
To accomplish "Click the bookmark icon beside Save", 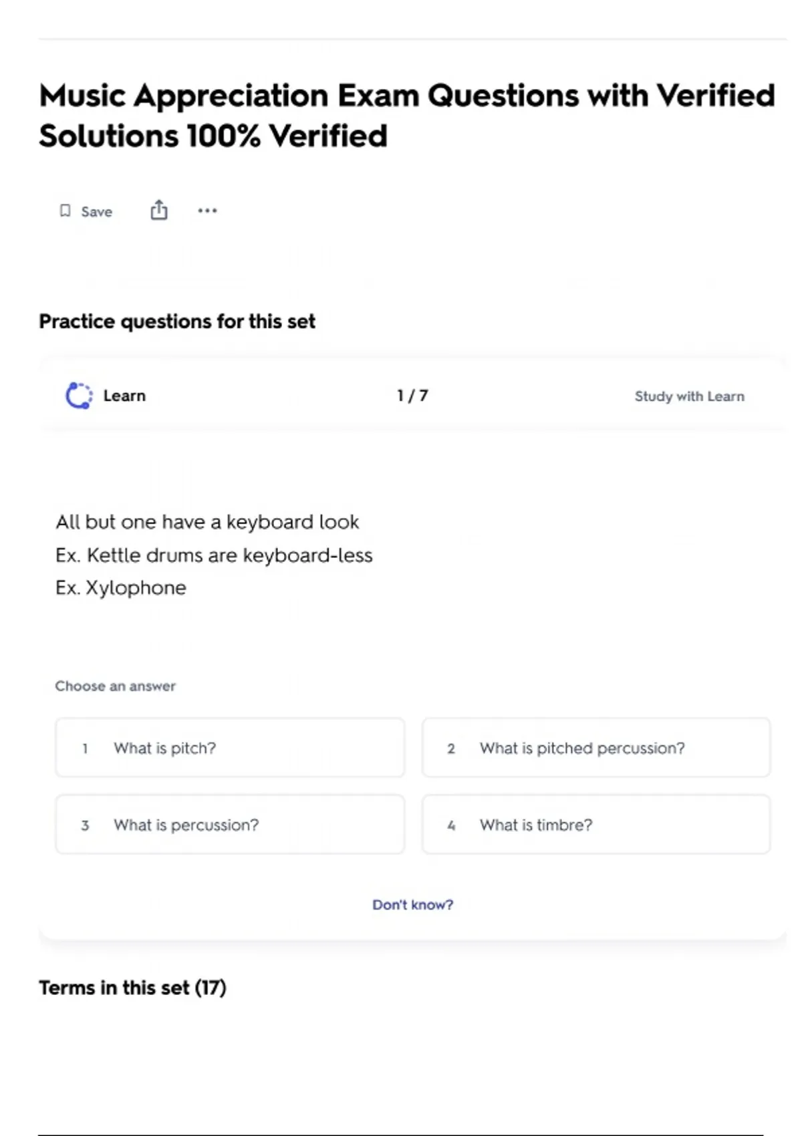I will pyautogui.click(x=65, y=211).
